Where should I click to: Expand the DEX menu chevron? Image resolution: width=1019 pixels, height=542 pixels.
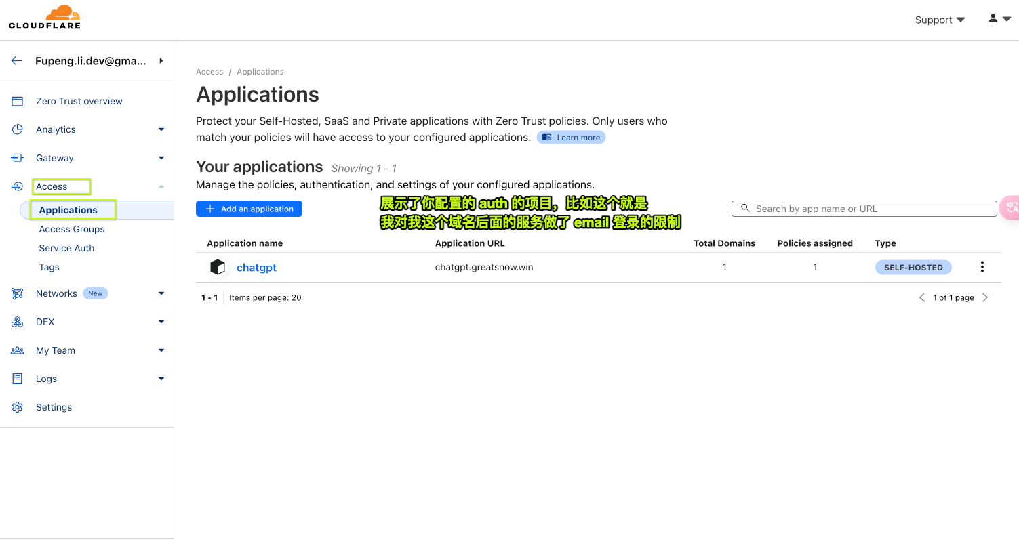[161, 322]
